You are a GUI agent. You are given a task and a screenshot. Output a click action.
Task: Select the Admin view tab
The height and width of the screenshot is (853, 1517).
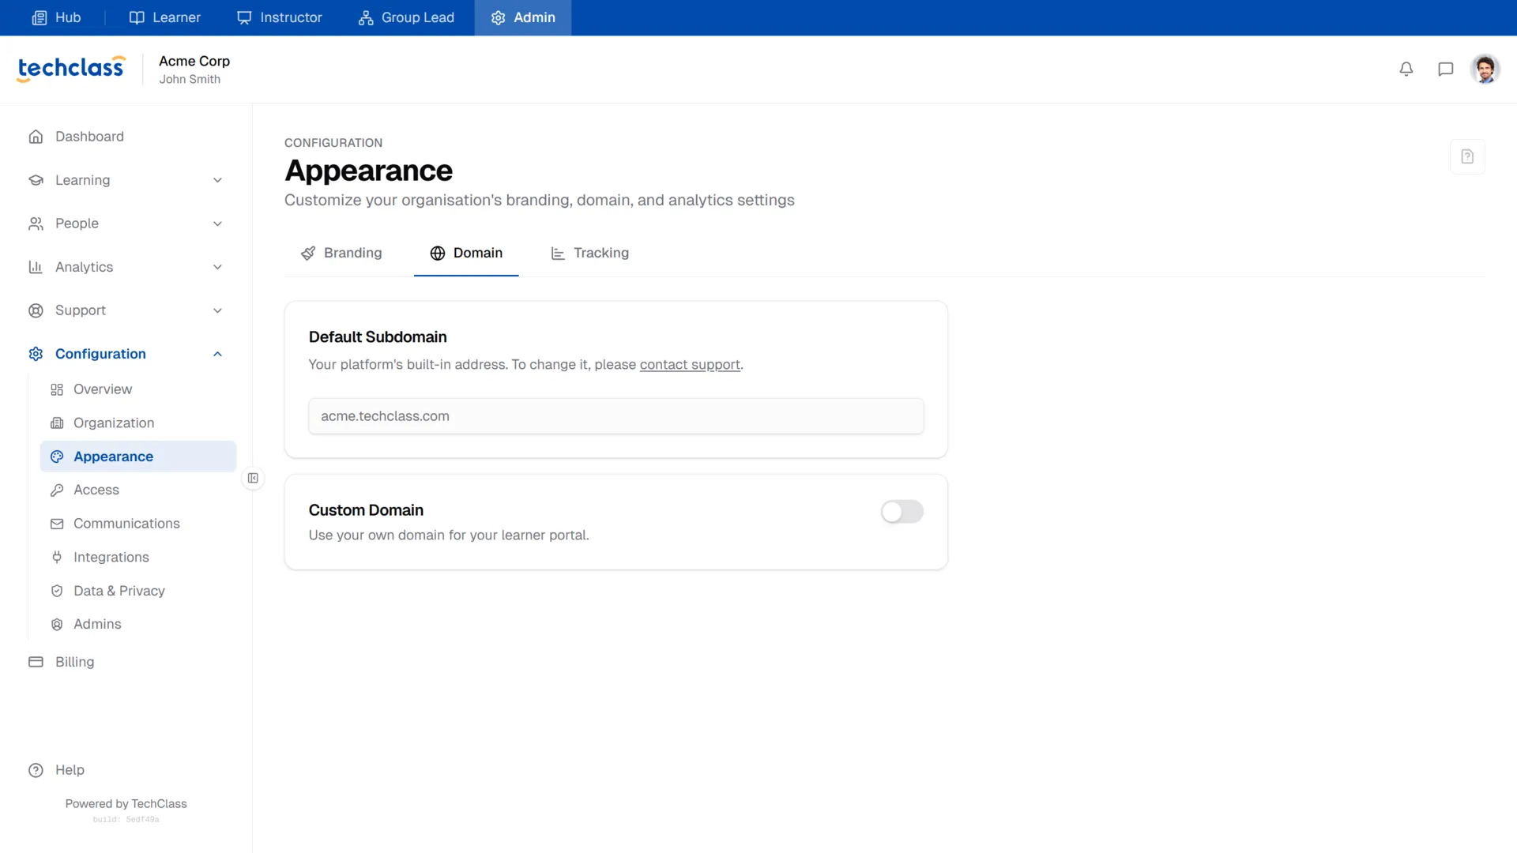click(523, 17)
